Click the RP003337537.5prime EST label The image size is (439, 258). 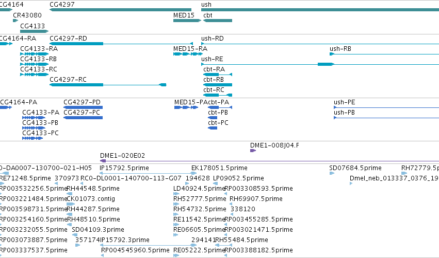point(34,251)
